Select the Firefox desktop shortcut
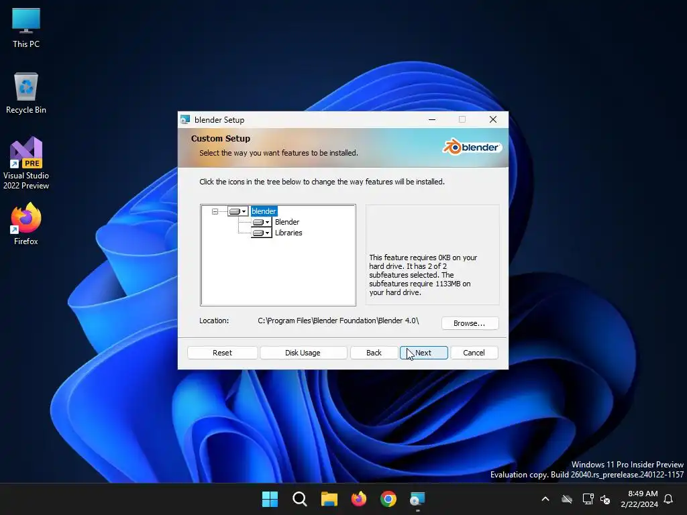 point(26,224)
